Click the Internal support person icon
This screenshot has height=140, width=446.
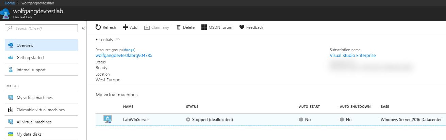pos(11,70)
